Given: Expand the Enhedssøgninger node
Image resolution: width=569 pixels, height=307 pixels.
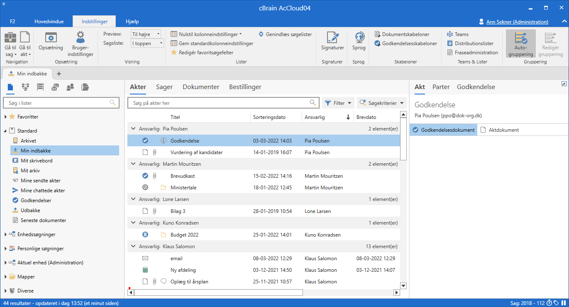Looking at the screenshot, I should pos(5,234).
